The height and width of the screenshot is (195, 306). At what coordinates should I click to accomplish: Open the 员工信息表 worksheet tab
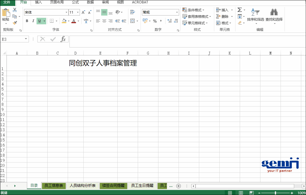click(54, 186)
